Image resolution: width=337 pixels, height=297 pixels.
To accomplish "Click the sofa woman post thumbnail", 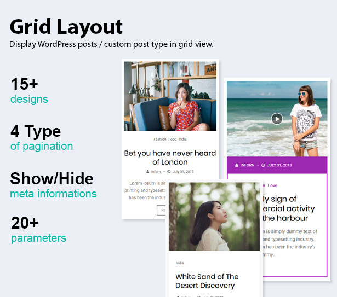I will click(170, 96).
